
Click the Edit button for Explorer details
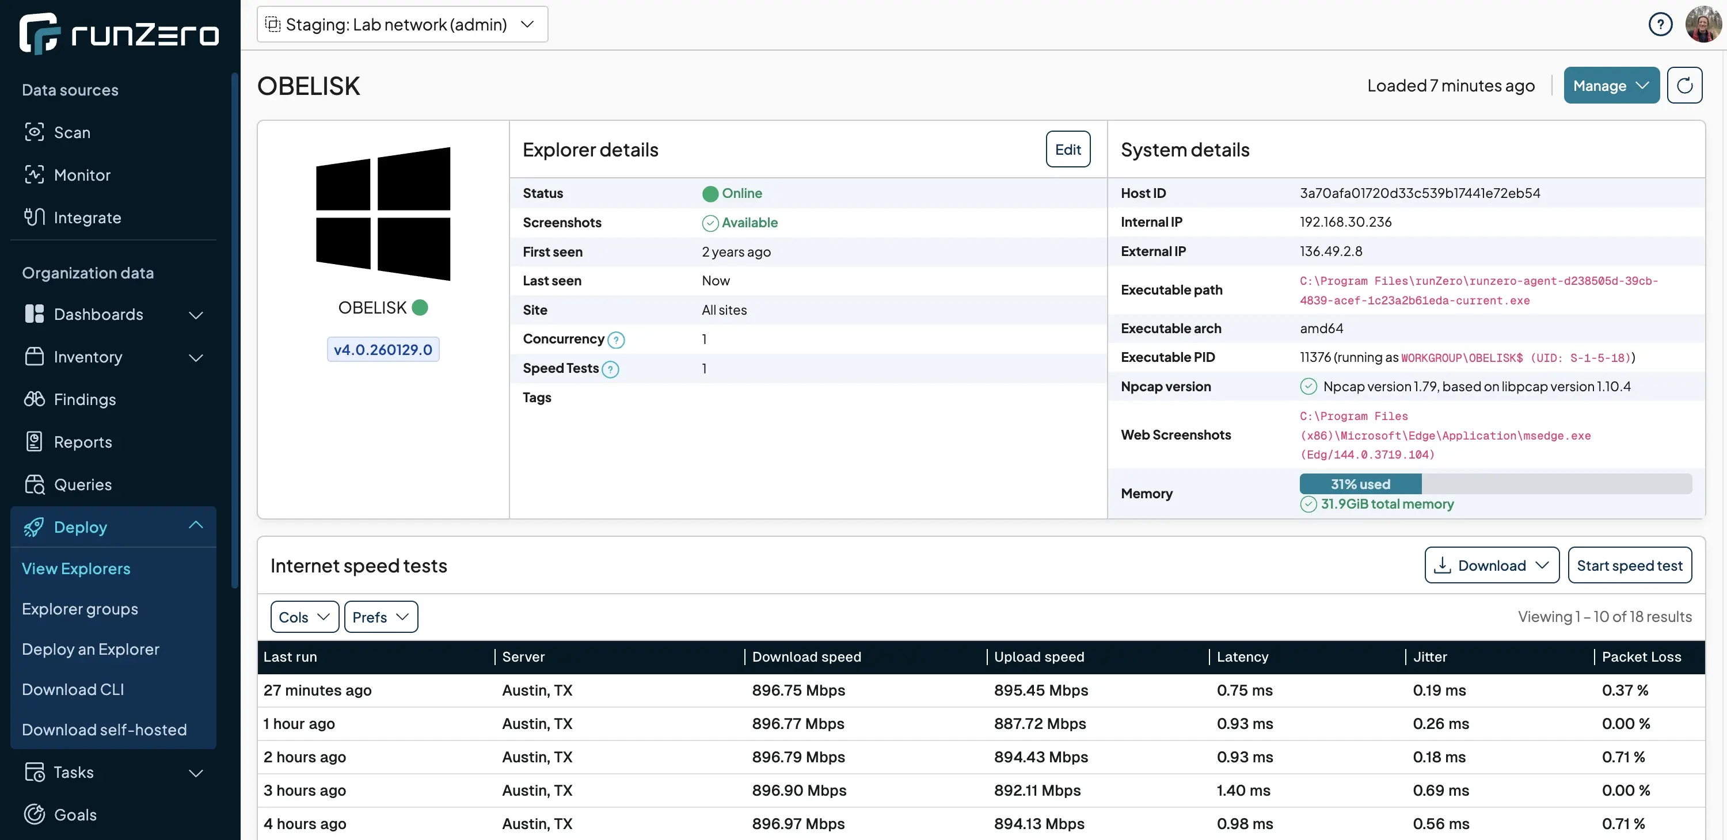(x=1067, y=148)
